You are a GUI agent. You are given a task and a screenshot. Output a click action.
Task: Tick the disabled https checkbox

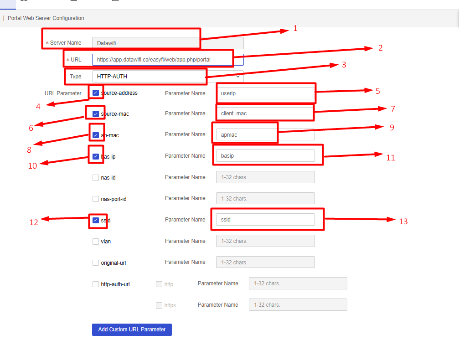(x=159, y=305)
